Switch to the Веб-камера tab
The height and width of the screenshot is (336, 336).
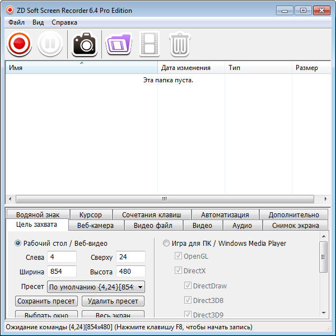click(x=95, y=225)
